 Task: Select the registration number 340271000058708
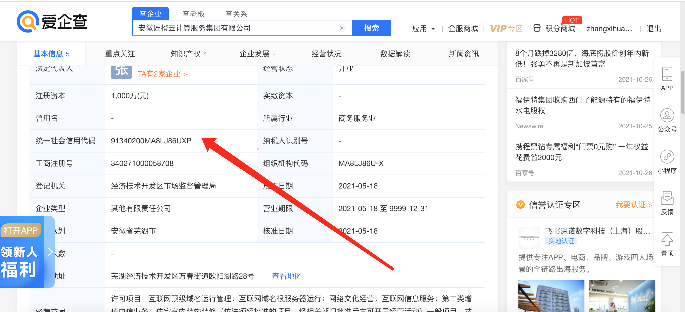(x=142, y=163)
